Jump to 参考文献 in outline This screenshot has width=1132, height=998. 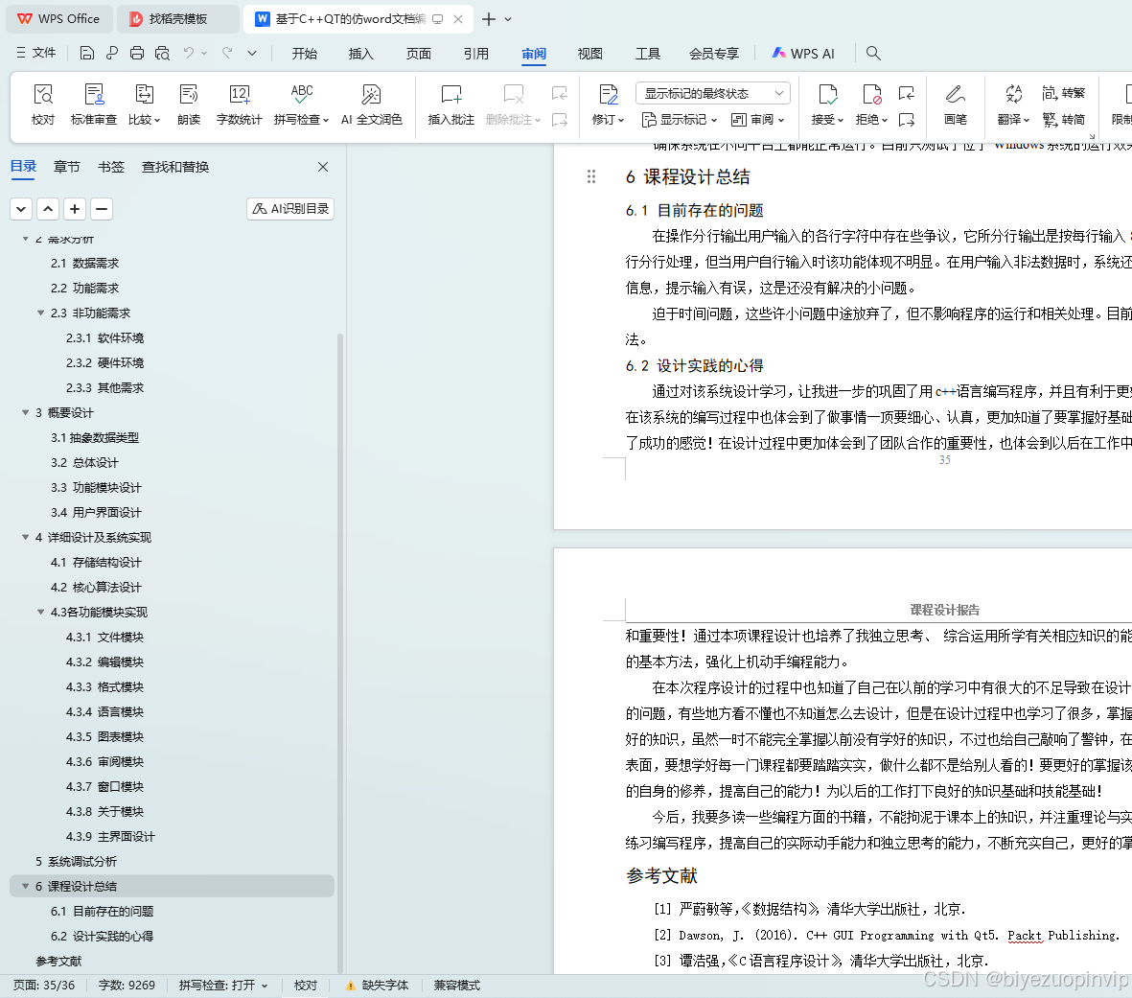(x=58, y=961)
